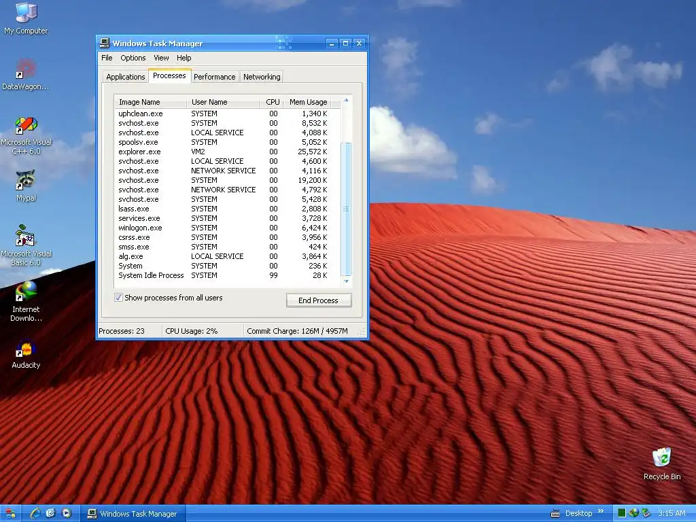
Task: Select Microsoft Visual C++ 6.0 shortcut
Action: tap(26, 135)
